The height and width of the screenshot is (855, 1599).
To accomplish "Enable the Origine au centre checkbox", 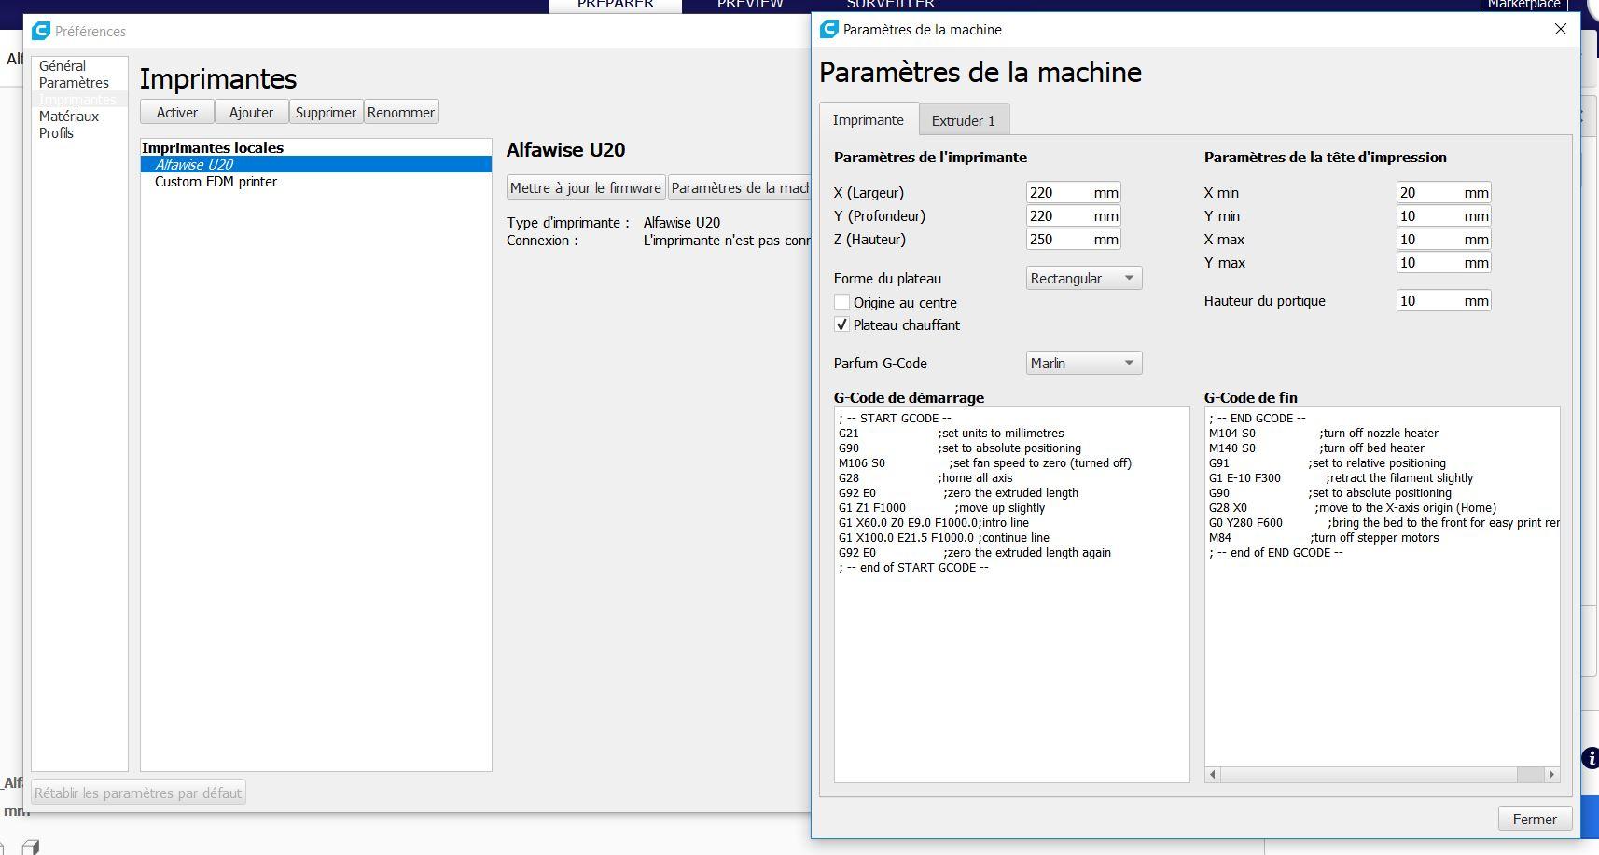I will coord(841,302).
